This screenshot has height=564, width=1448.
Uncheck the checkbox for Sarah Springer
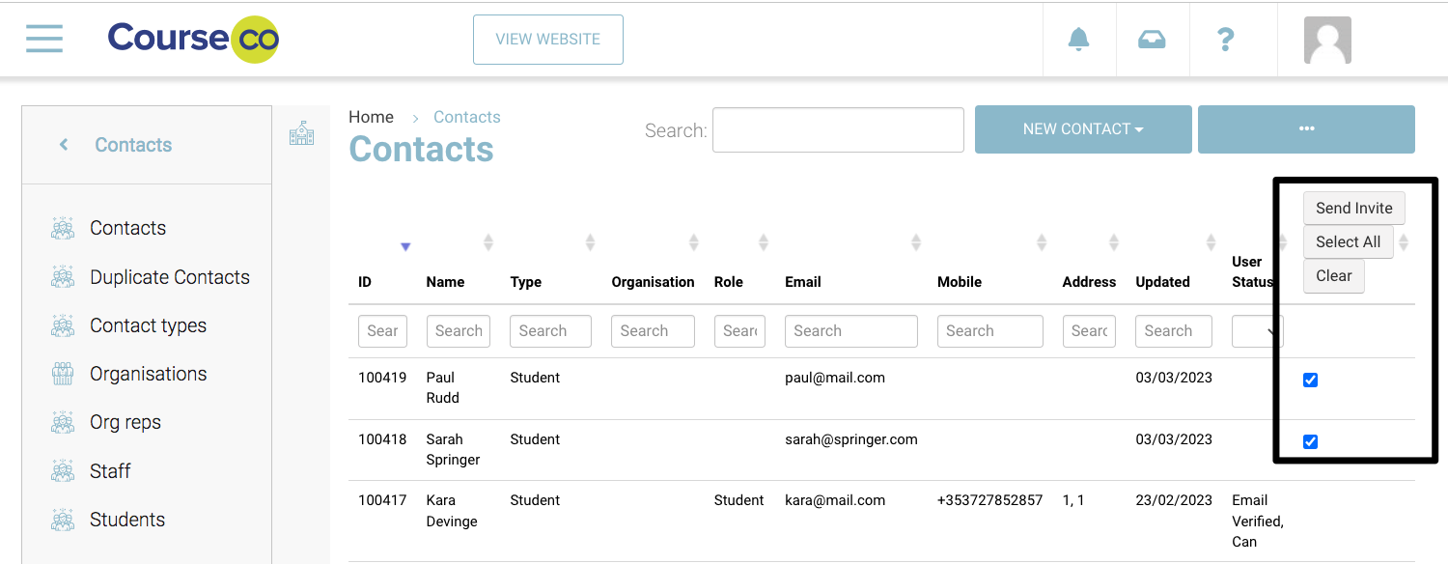coord(1310,442)
